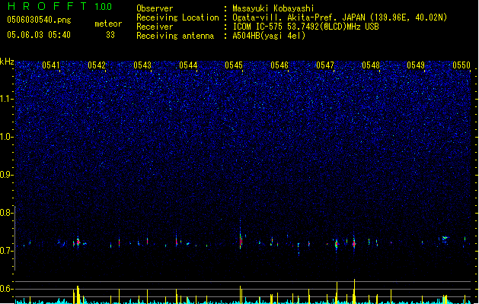
Task: Click the version number 1.00
Action: pyautogui.click(x=104, y=7)
